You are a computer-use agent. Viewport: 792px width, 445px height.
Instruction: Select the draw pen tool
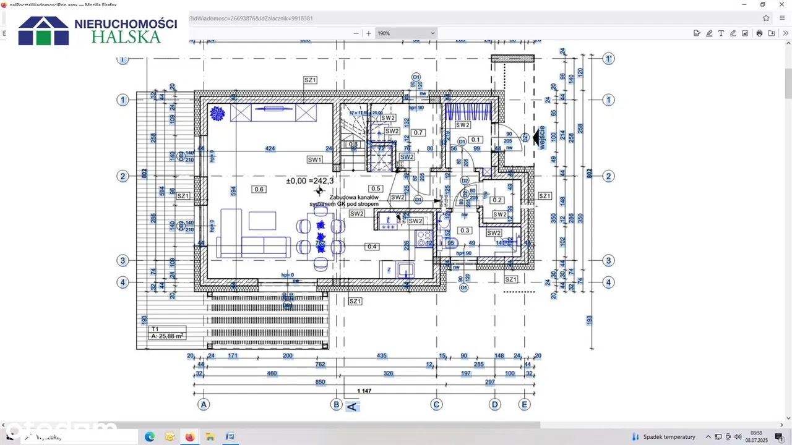point(733,33)
